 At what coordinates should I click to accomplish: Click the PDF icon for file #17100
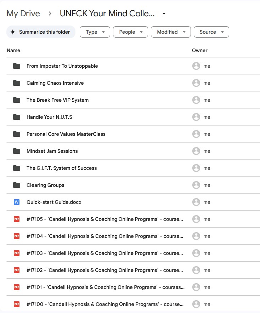pos(17,304)
